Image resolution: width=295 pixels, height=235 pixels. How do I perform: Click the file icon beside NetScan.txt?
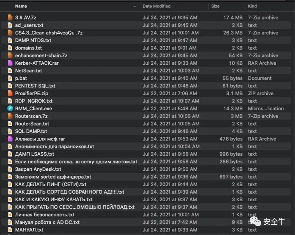coord(10,71)
